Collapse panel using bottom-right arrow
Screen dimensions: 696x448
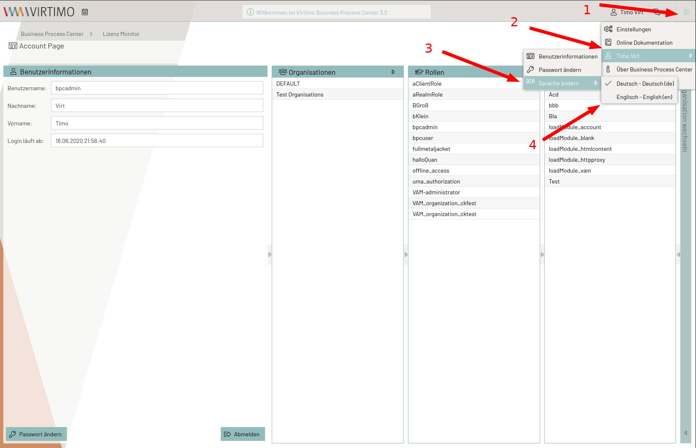pos(686,433)
